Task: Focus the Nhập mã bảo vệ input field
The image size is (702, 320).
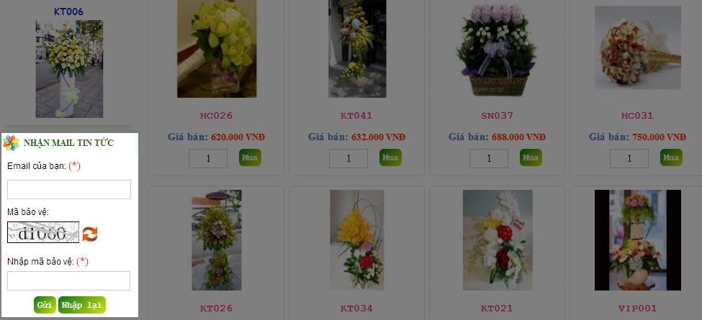Action: click(68, 280)
